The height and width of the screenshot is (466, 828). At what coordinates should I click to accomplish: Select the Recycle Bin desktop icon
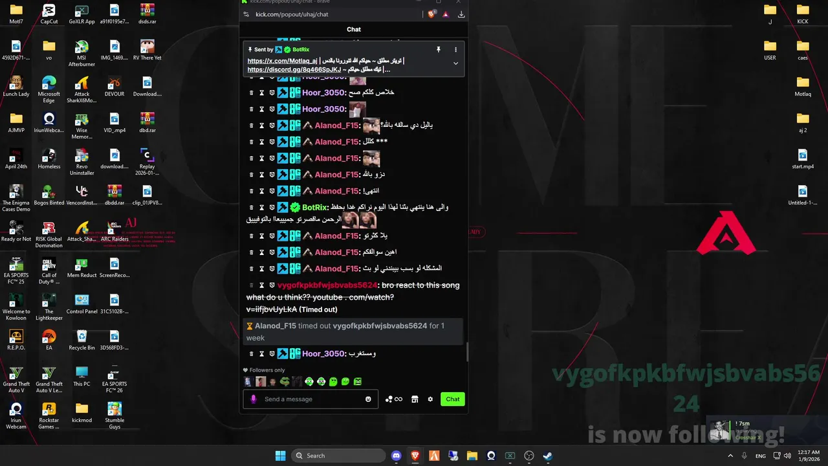[82, 340]
